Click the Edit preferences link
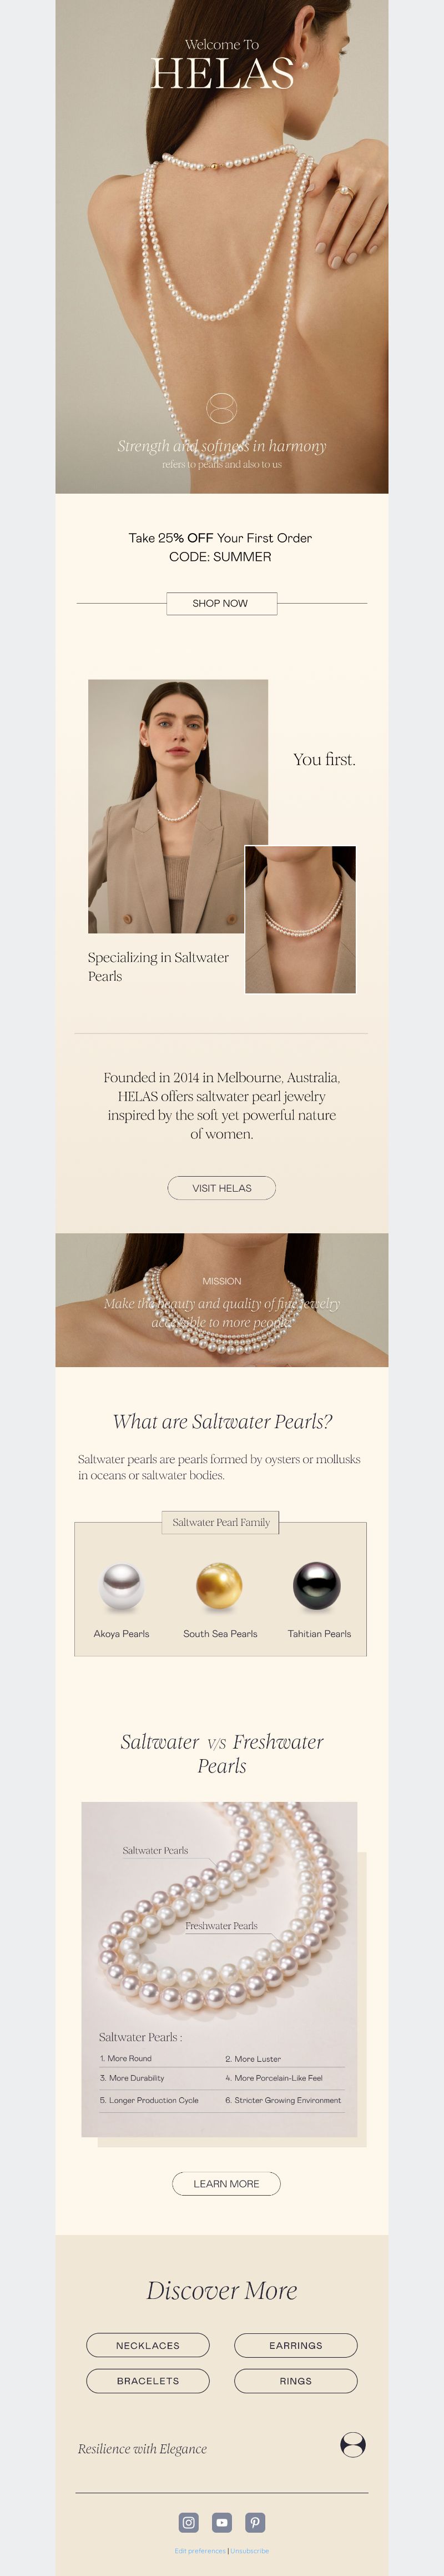 coord(200,2551)
